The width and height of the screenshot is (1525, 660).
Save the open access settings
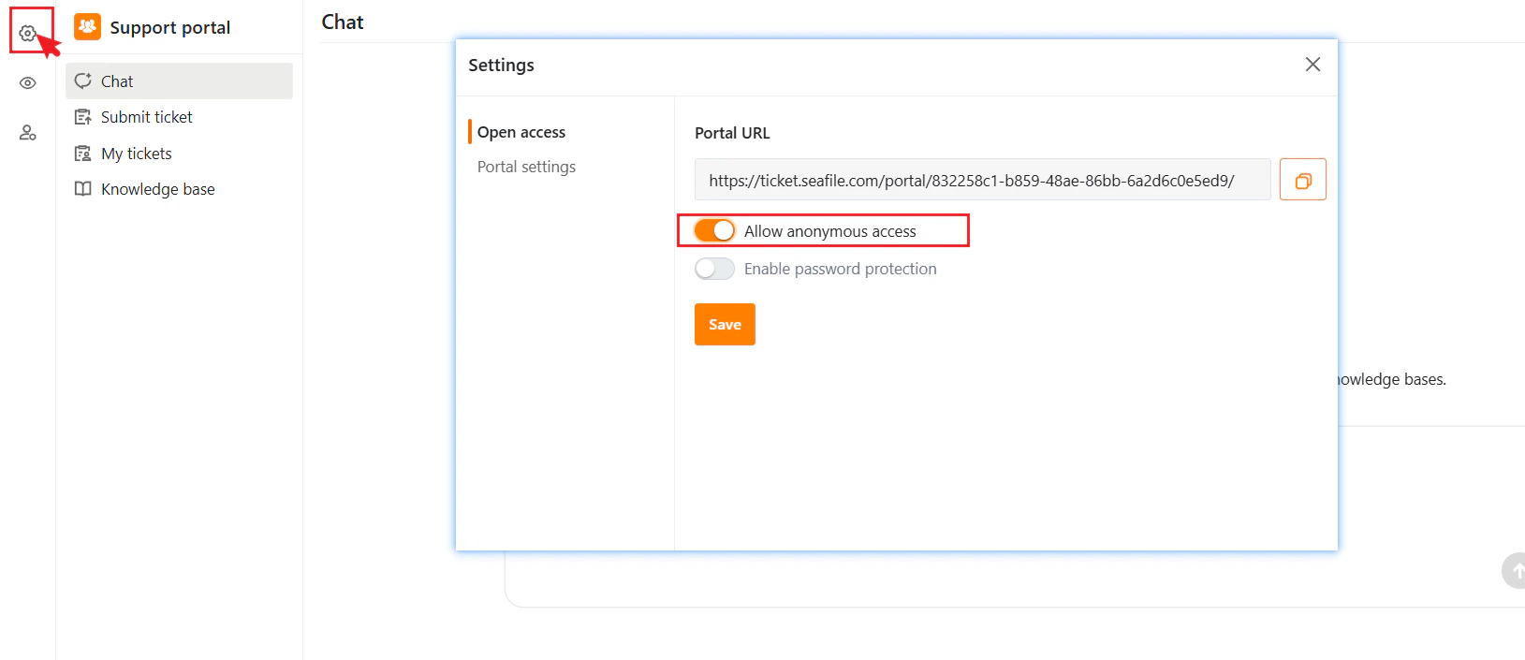(725, 324)
